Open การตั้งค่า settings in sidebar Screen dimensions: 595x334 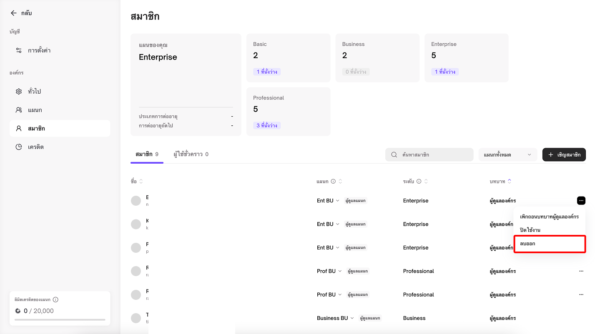pyautogui.click(x=39, y=50)
